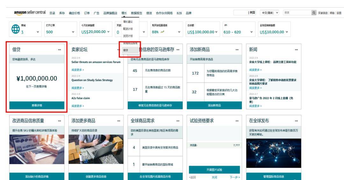The image size is (344, 180).
Task: Open the 广告 navigation menu
Action: tap(97, 13)
